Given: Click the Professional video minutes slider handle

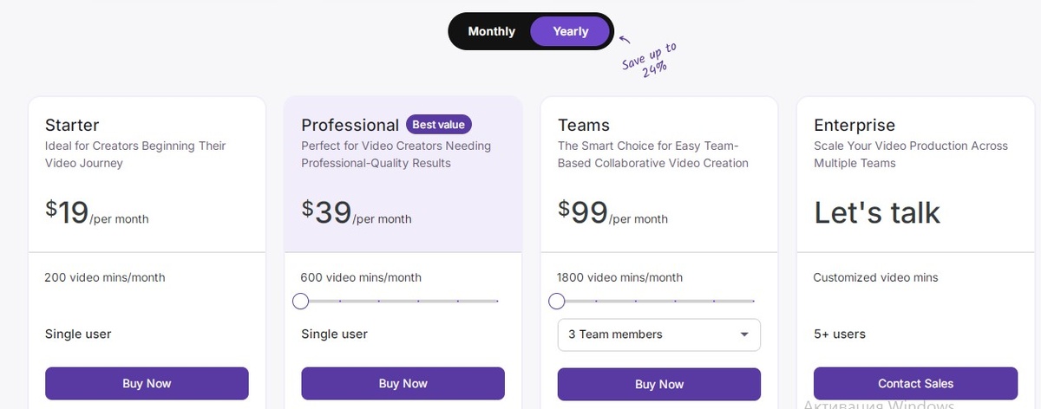Looking at the screenshot, I should pos(300,302).
